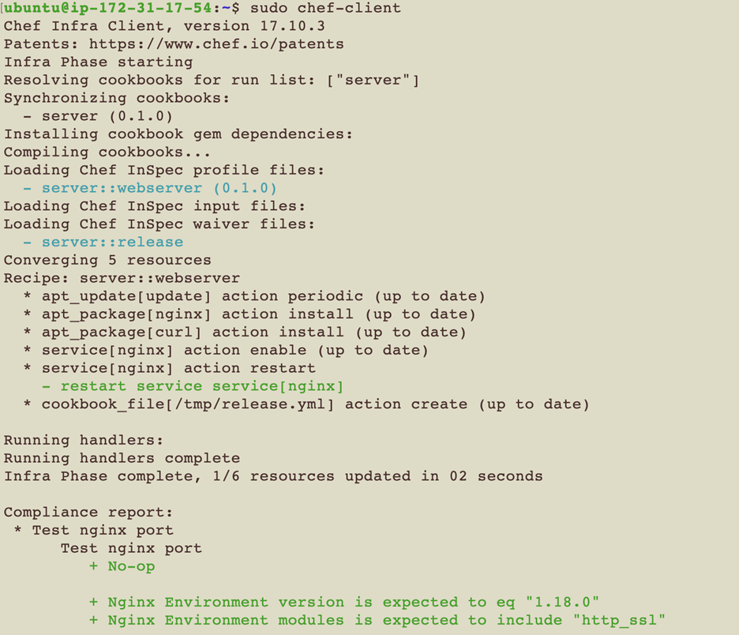Click the green 'Nginx Environment version' result line

click(x=346, y=602)
